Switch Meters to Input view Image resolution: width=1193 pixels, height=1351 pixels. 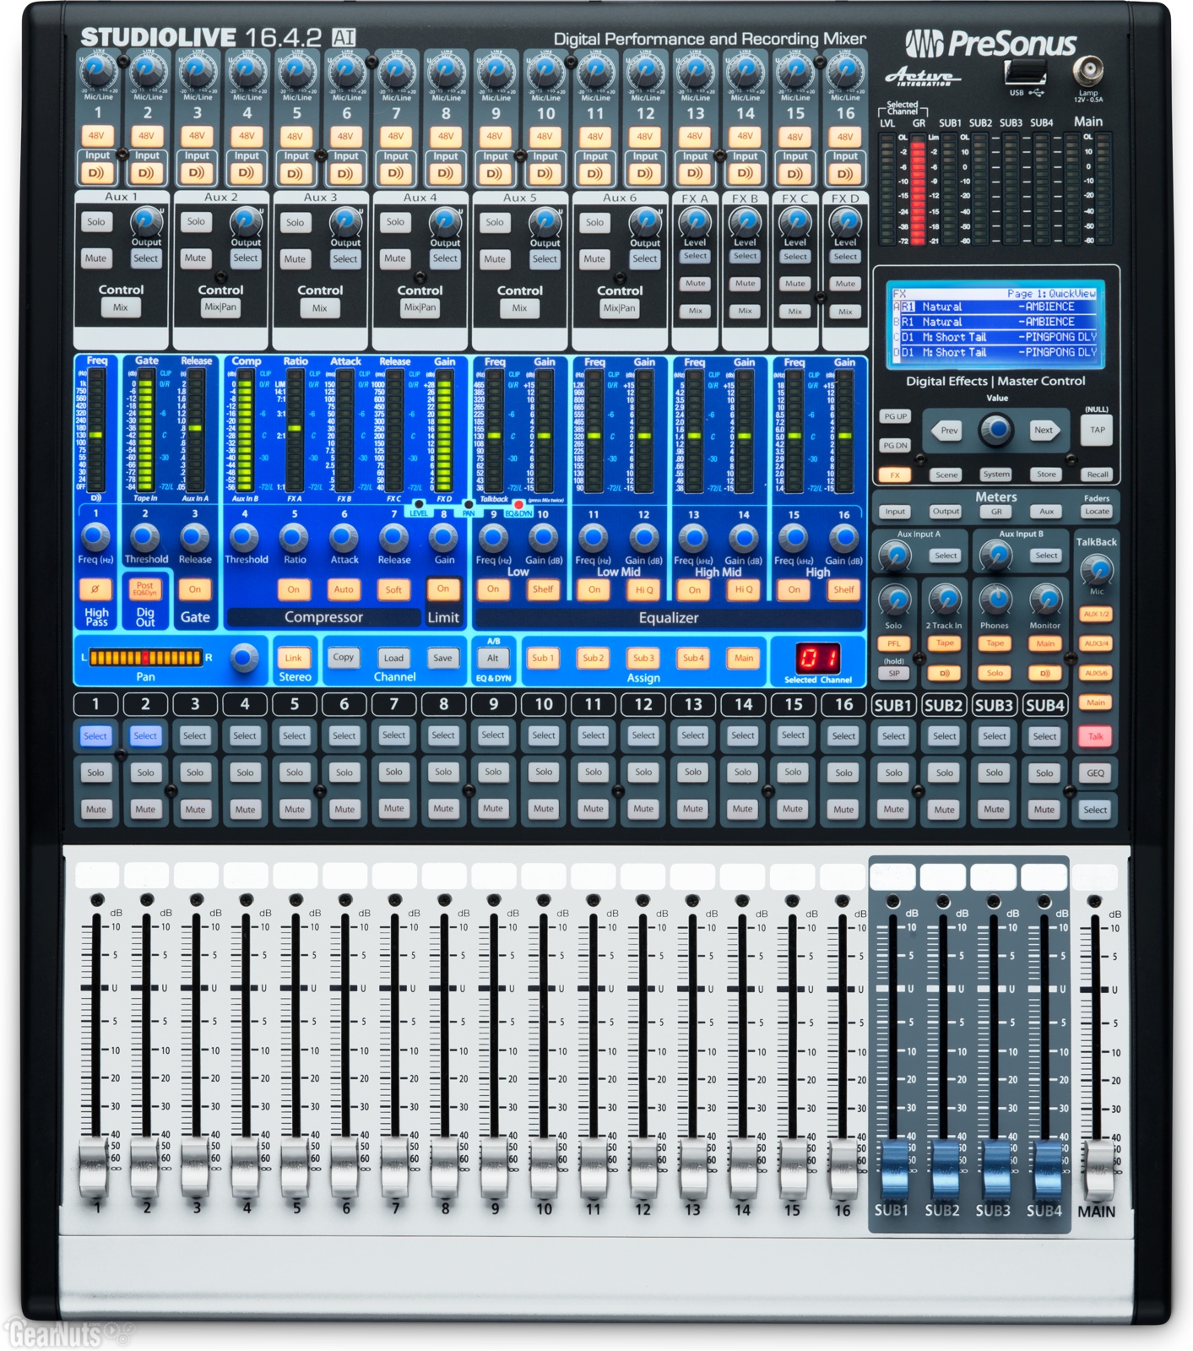[895, 512]
